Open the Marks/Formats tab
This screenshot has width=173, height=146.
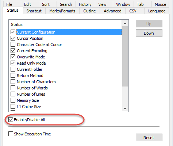[62, 11]
